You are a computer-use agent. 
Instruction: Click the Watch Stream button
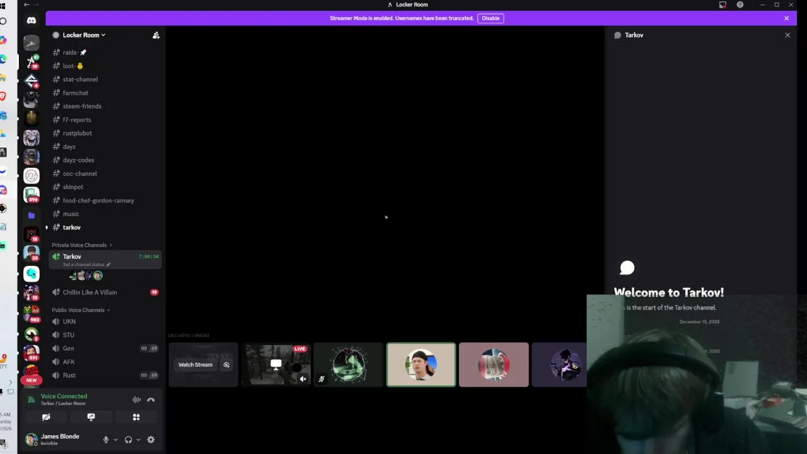coord(195,364)
